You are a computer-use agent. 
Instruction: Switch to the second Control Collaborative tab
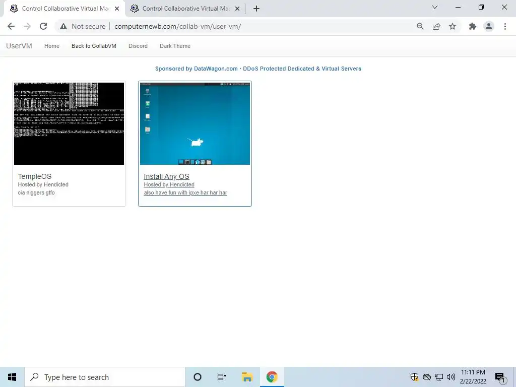pos(184,9)
